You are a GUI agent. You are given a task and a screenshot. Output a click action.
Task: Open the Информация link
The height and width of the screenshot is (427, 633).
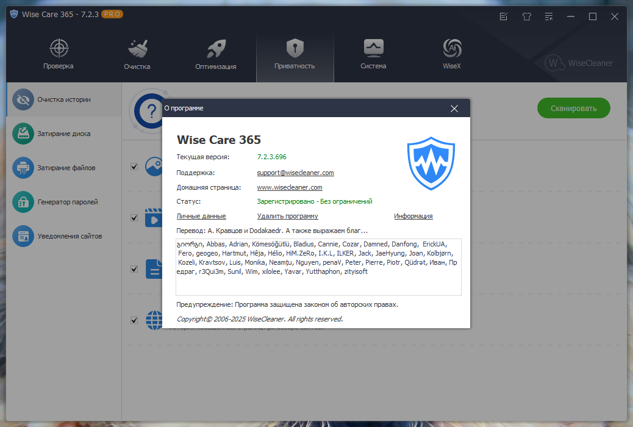click(413, 216)
